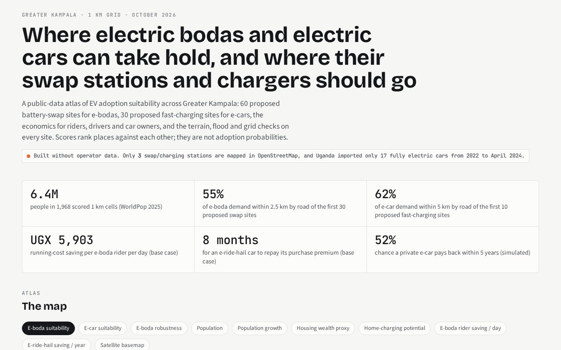This screenshot has height=350, width=561.
Task: Select the Population layer pill
Action: tap(209, 328)
